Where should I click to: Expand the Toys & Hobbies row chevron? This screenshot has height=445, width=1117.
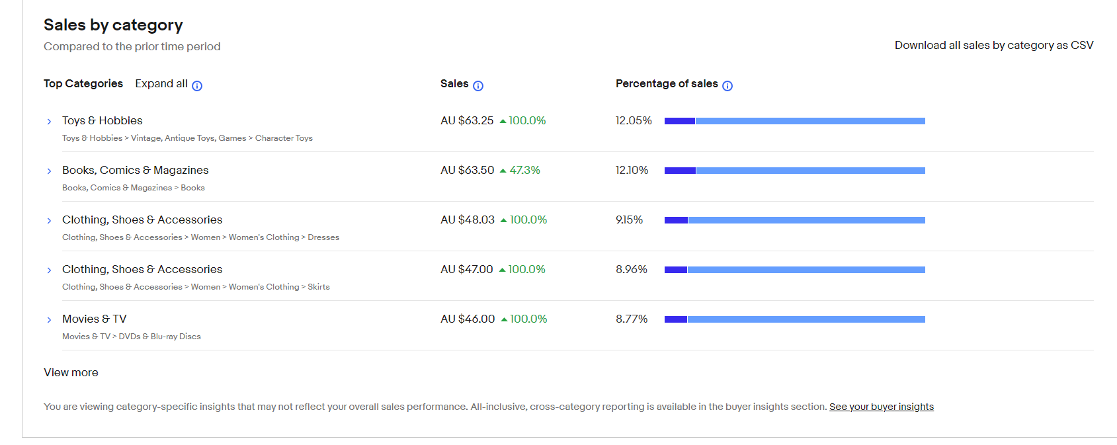(49, 122)
